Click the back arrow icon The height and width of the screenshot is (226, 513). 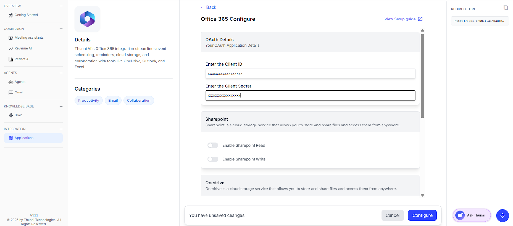[x=203, y=8]
